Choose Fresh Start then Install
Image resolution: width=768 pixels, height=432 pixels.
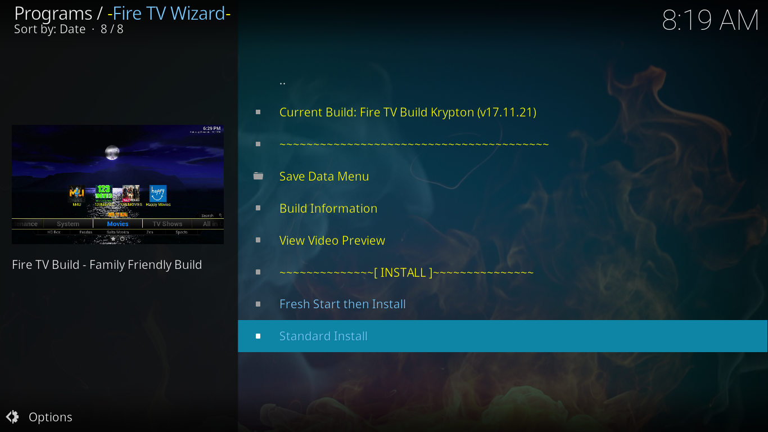[503, 304]
